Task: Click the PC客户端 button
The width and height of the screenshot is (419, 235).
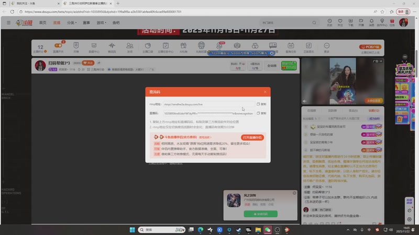Action: point(370,47)
